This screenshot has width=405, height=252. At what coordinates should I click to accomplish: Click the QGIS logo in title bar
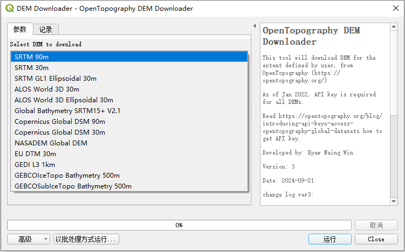coord(10,8)
